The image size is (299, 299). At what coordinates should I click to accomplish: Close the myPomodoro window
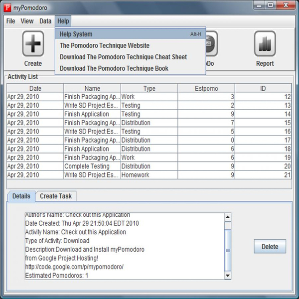click(286, 5)
